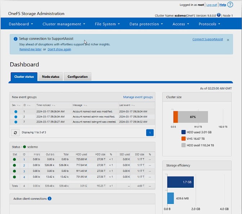Open node 3 link in Status table
Viewport: 242px width, 214px height.
pos(24,171)
